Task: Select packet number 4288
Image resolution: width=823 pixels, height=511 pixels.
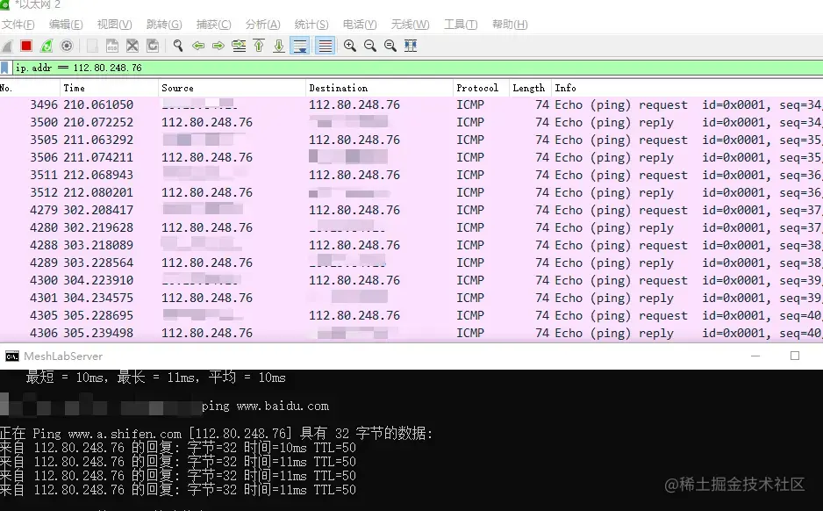Action: click(x=411, y=245)
